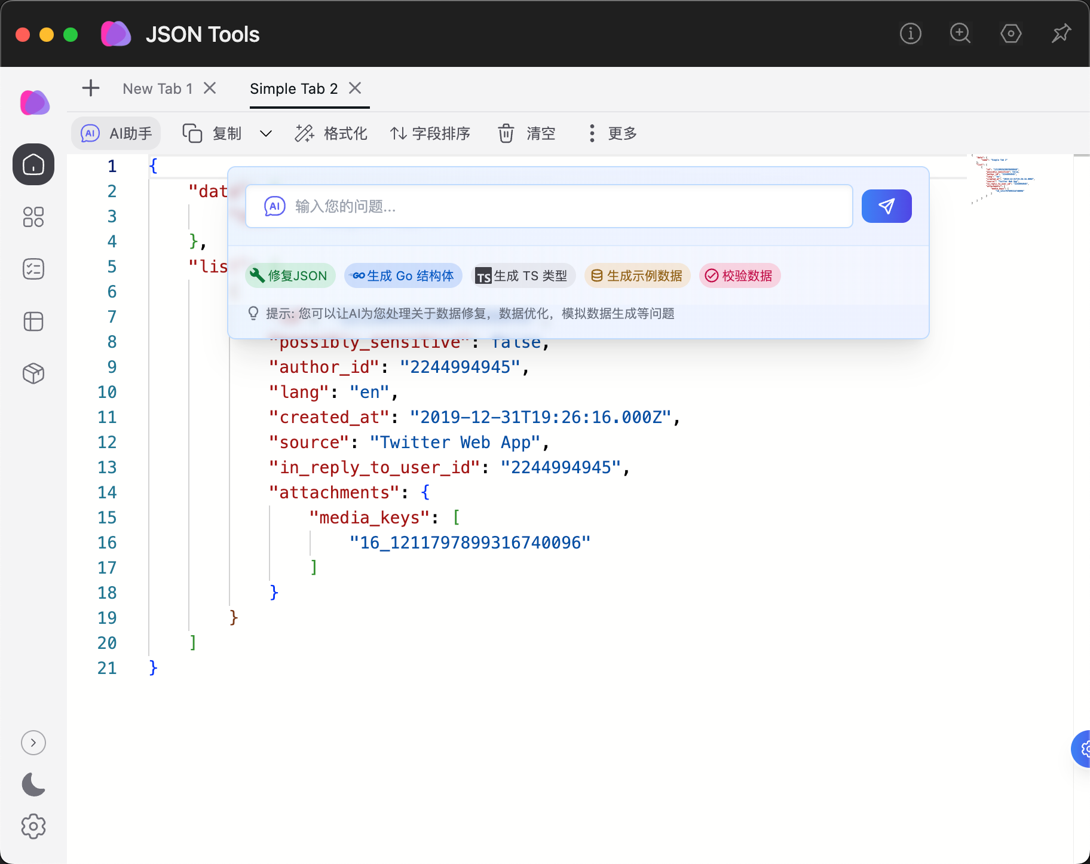The width and height of the screenshot is (1090, 864).
Task: Click the zoom-in magnifier icon
Action: click(960, 33)
